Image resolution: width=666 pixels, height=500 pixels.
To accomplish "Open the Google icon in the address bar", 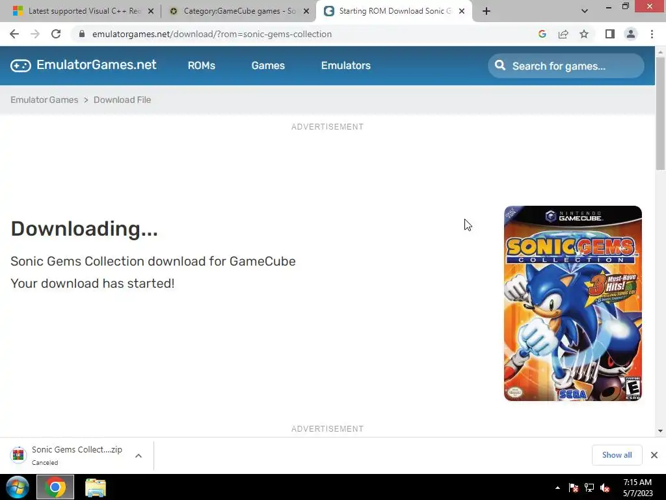I will click(x=542, y=34).
